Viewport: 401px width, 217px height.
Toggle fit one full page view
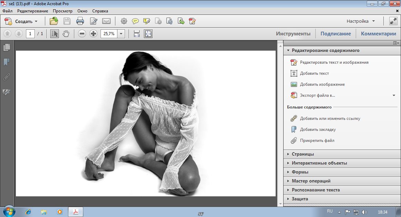point(148,34)
